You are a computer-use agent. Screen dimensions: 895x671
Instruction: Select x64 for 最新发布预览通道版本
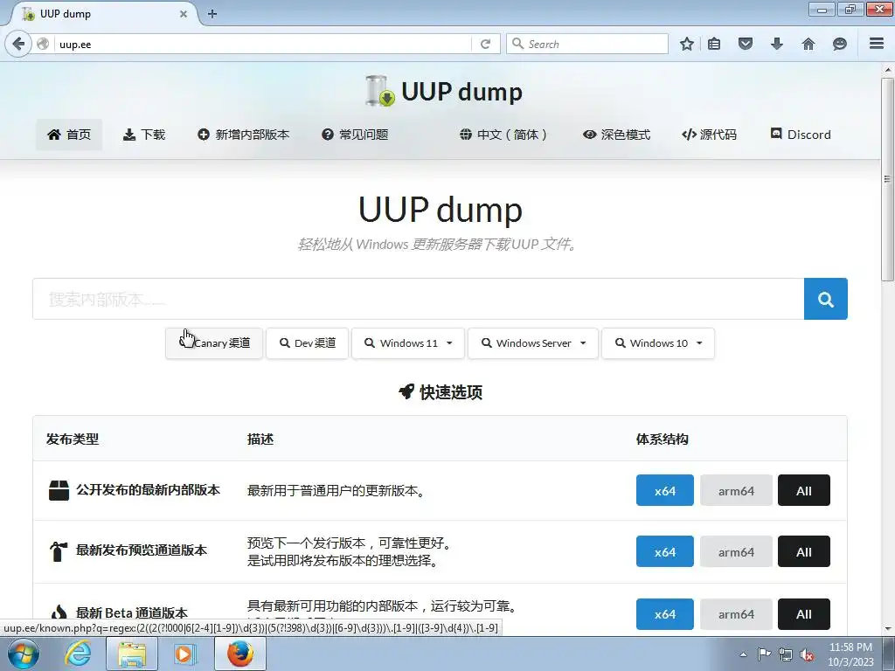[x=665, y=551]
